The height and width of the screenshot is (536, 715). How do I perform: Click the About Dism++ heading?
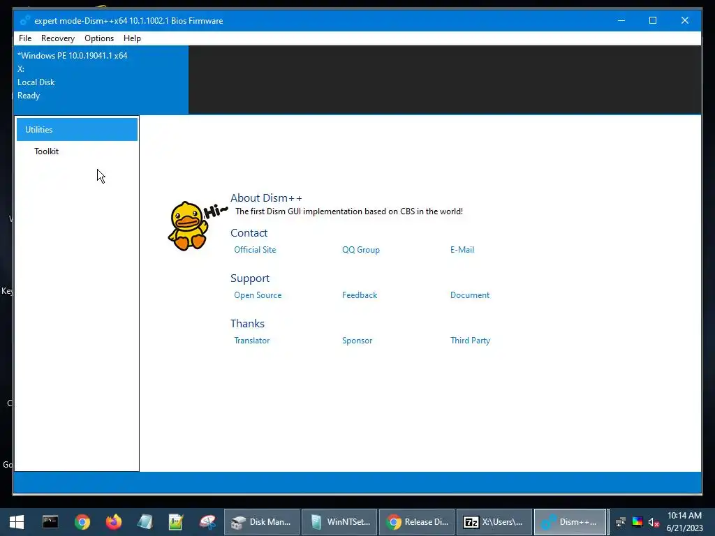click(266, 198)
